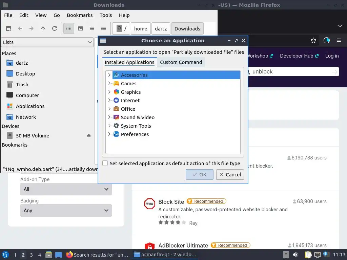Open dartz home folder in Places
The image size is (347, 260).
[x=22, y=63]
